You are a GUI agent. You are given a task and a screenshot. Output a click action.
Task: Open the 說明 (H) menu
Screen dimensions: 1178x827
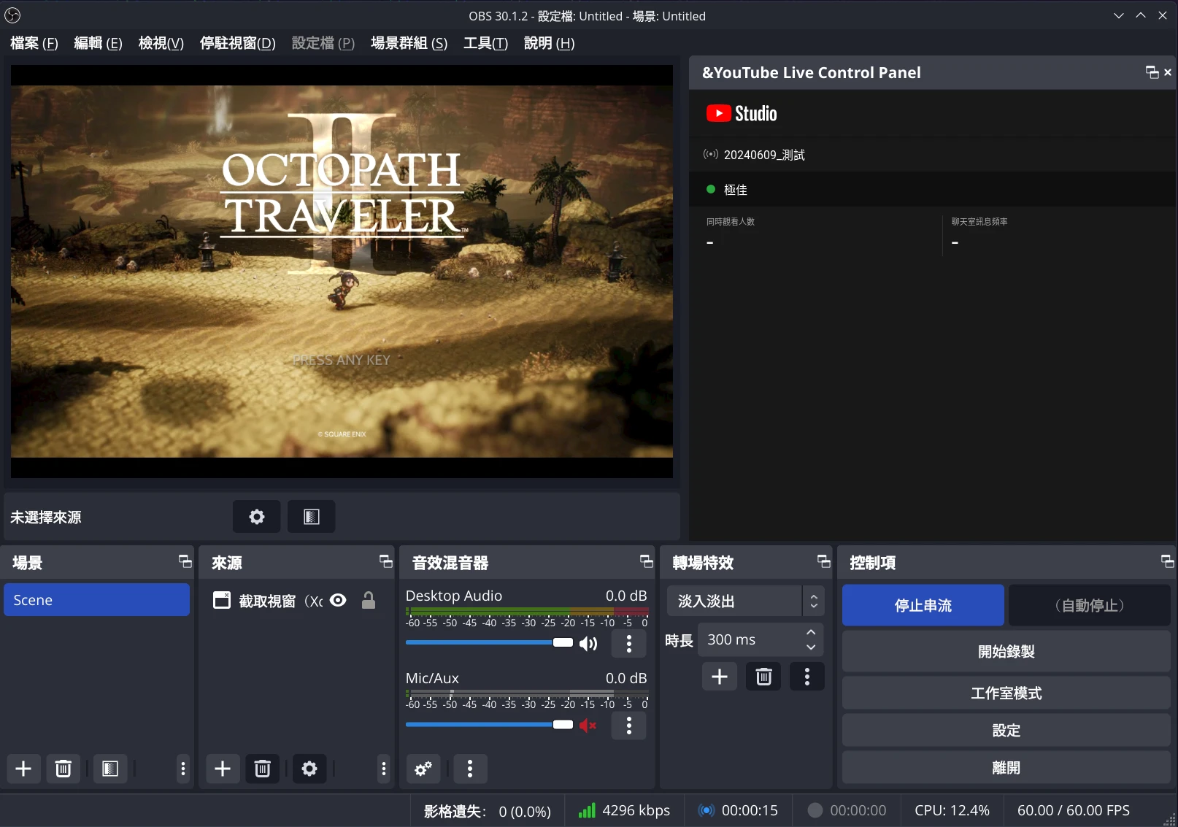point(550,43)
